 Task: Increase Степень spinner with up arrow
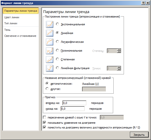point(119,50)
